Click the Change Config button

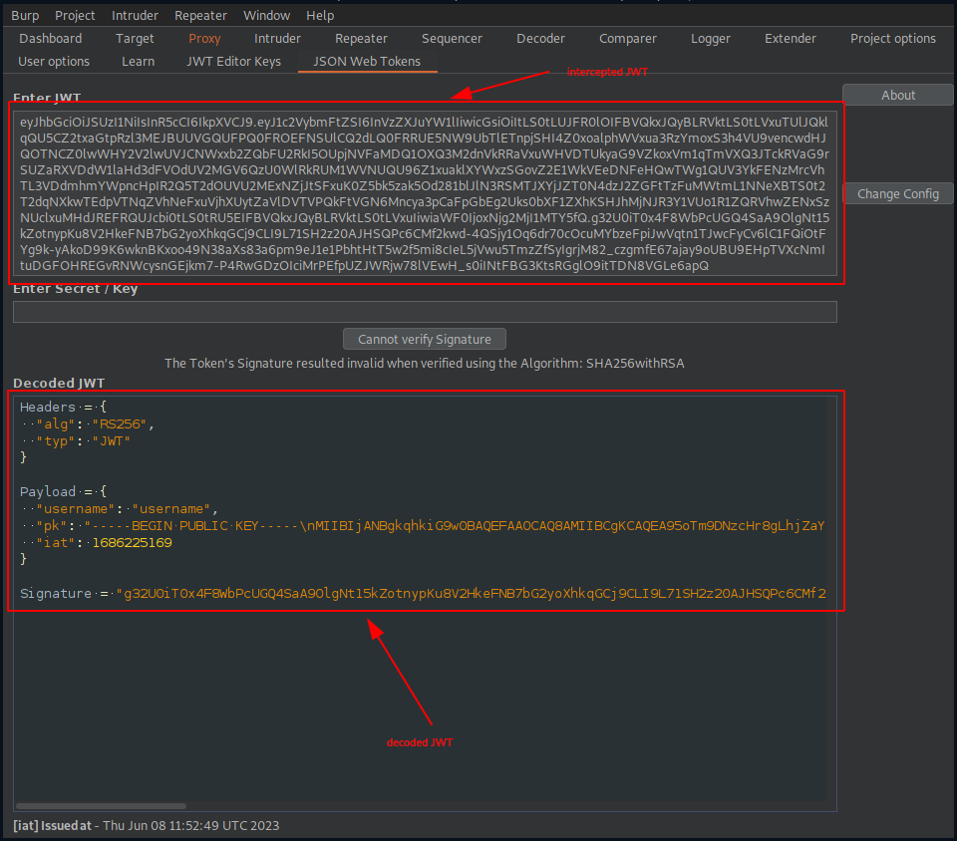tap(896, 193)
